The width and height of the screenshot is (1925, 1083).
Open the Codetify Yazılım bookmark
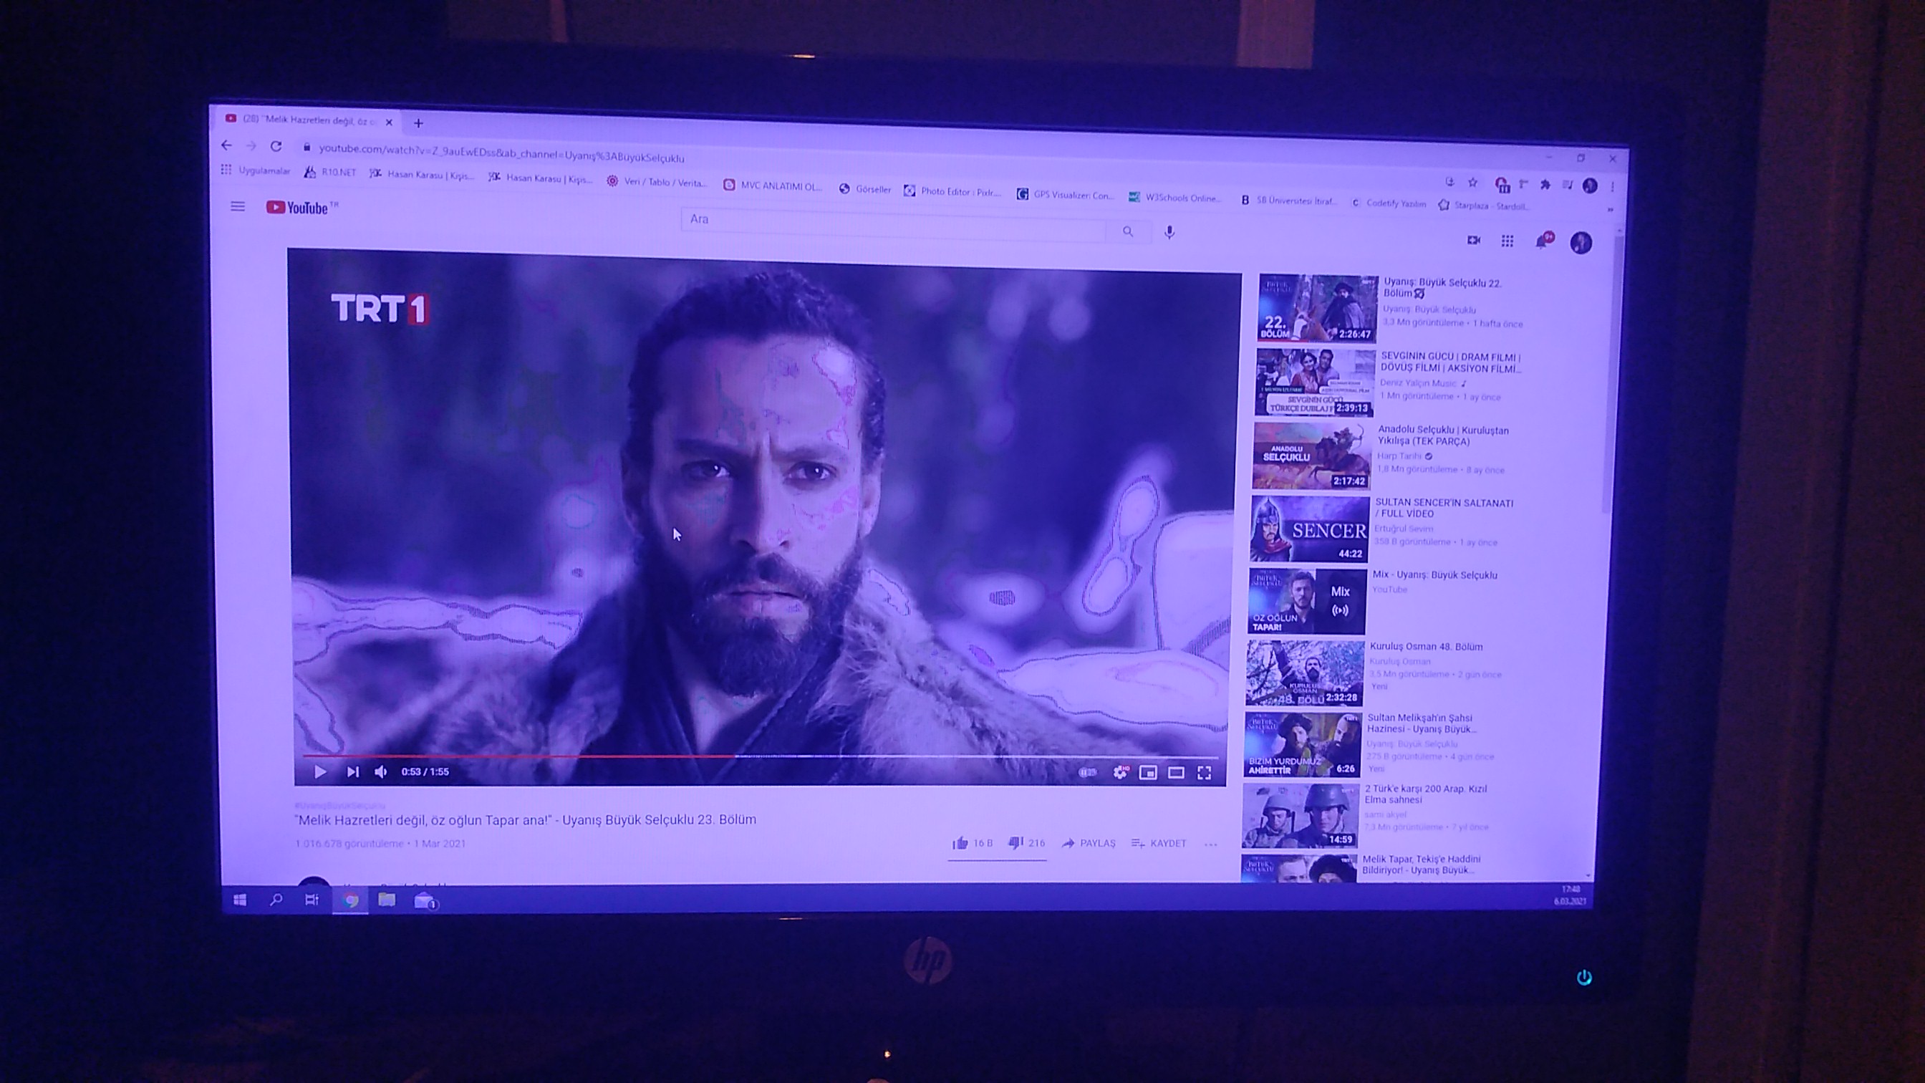(x=1389, y=203)
